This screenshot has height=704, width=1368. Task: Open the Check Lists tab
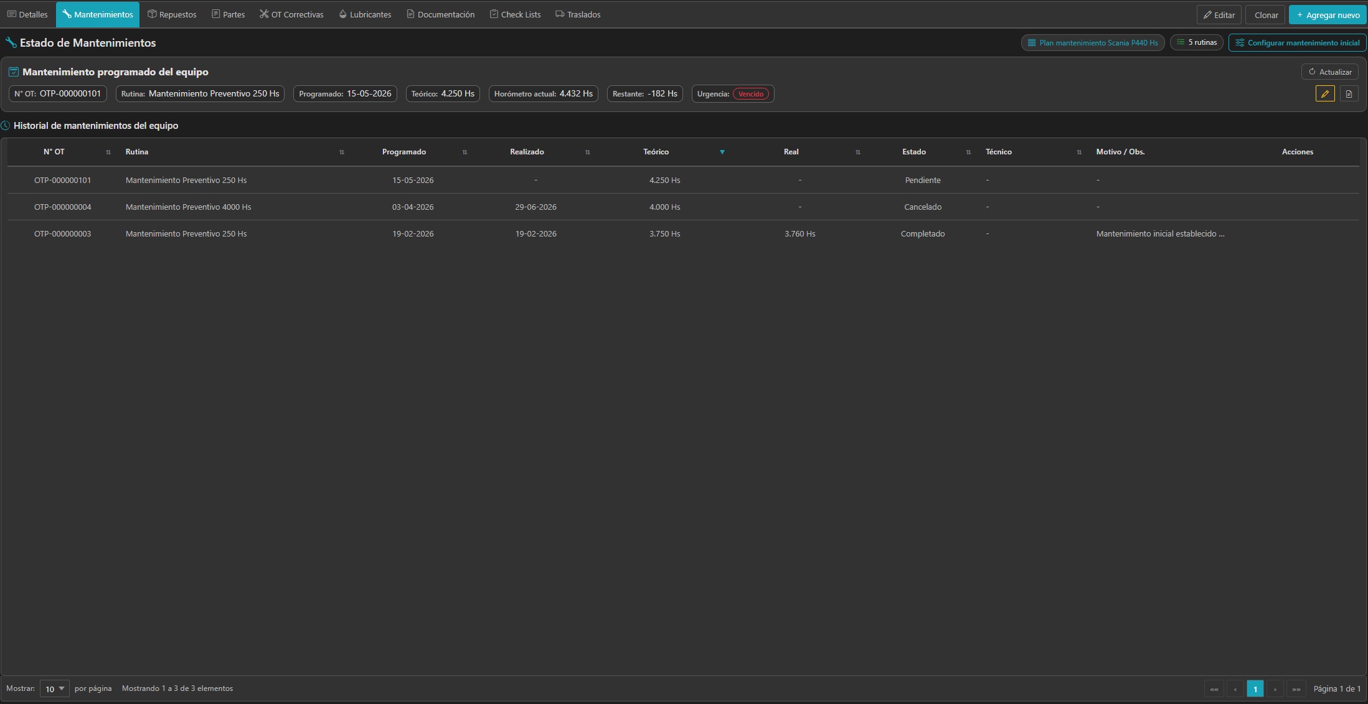(515, 14)
